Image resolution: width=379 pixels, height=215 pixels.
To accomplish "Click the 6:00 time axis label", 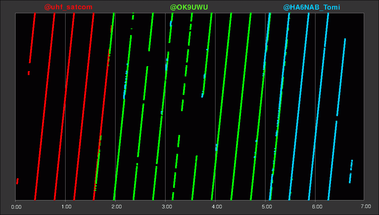I will pos(317,207).
